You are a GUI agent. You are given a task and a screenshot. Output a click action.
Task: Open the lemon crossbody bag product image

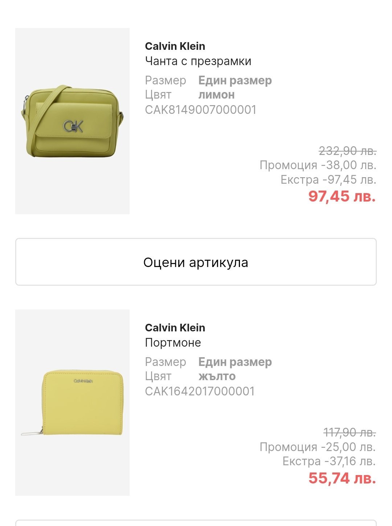(73, 121)
